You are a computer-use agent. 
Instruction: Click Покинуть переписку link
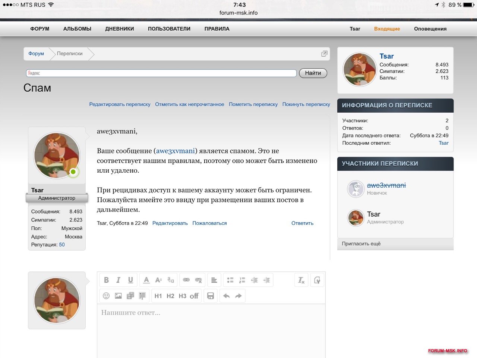coord(306,104)
